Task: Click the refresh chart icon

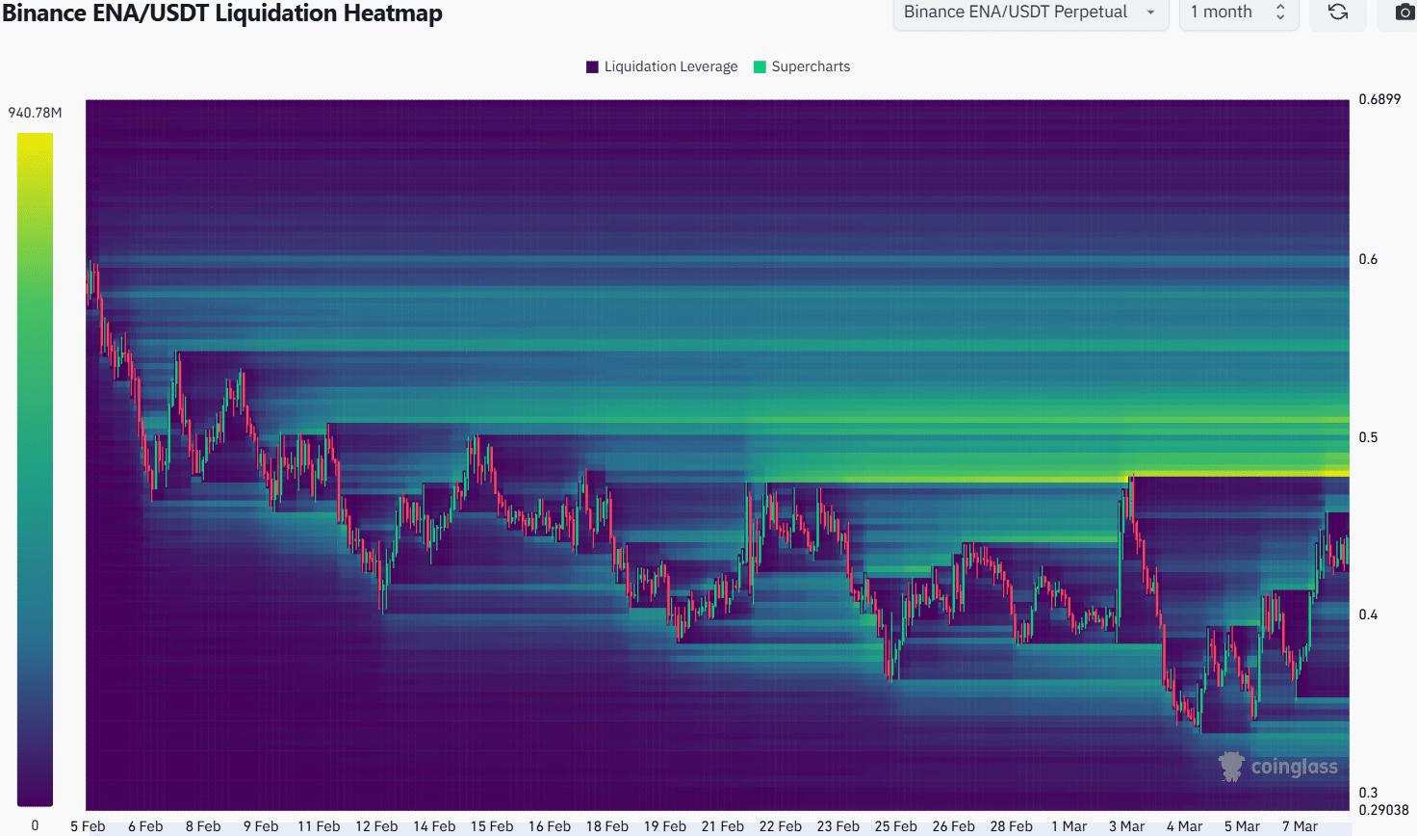Action: point(1338,13)
